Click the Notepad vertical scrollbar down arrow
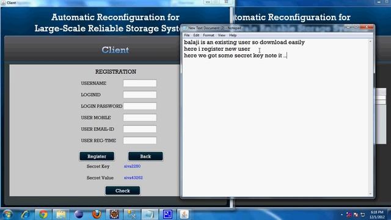The height and width of the screenshot is (220, 391). pyautogui.click(x=370, y=194)
